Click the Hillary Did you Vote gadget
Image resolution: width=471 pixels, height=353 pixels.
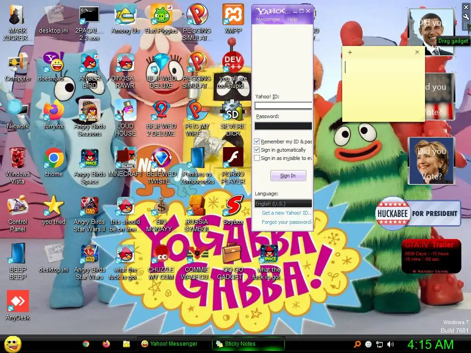tap(431, 161)
